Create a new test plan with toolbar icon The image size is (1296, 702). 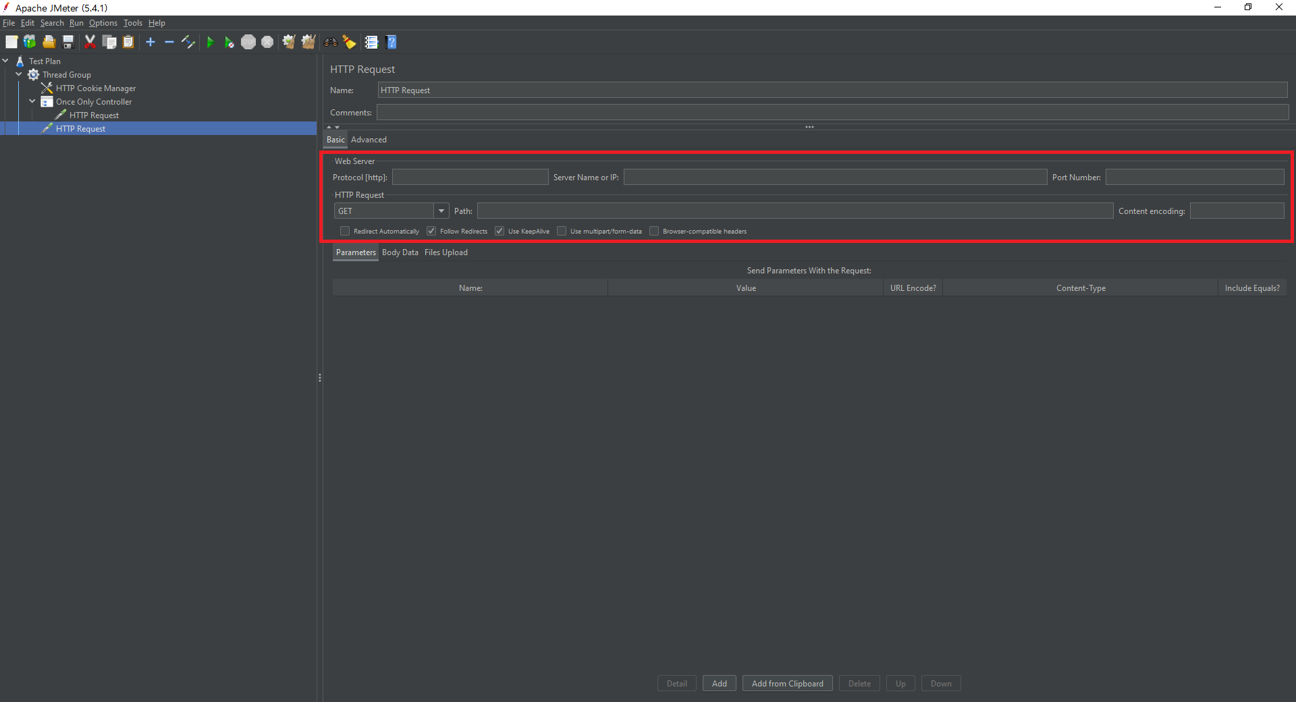pyautogui.click(x=11, y=42)
